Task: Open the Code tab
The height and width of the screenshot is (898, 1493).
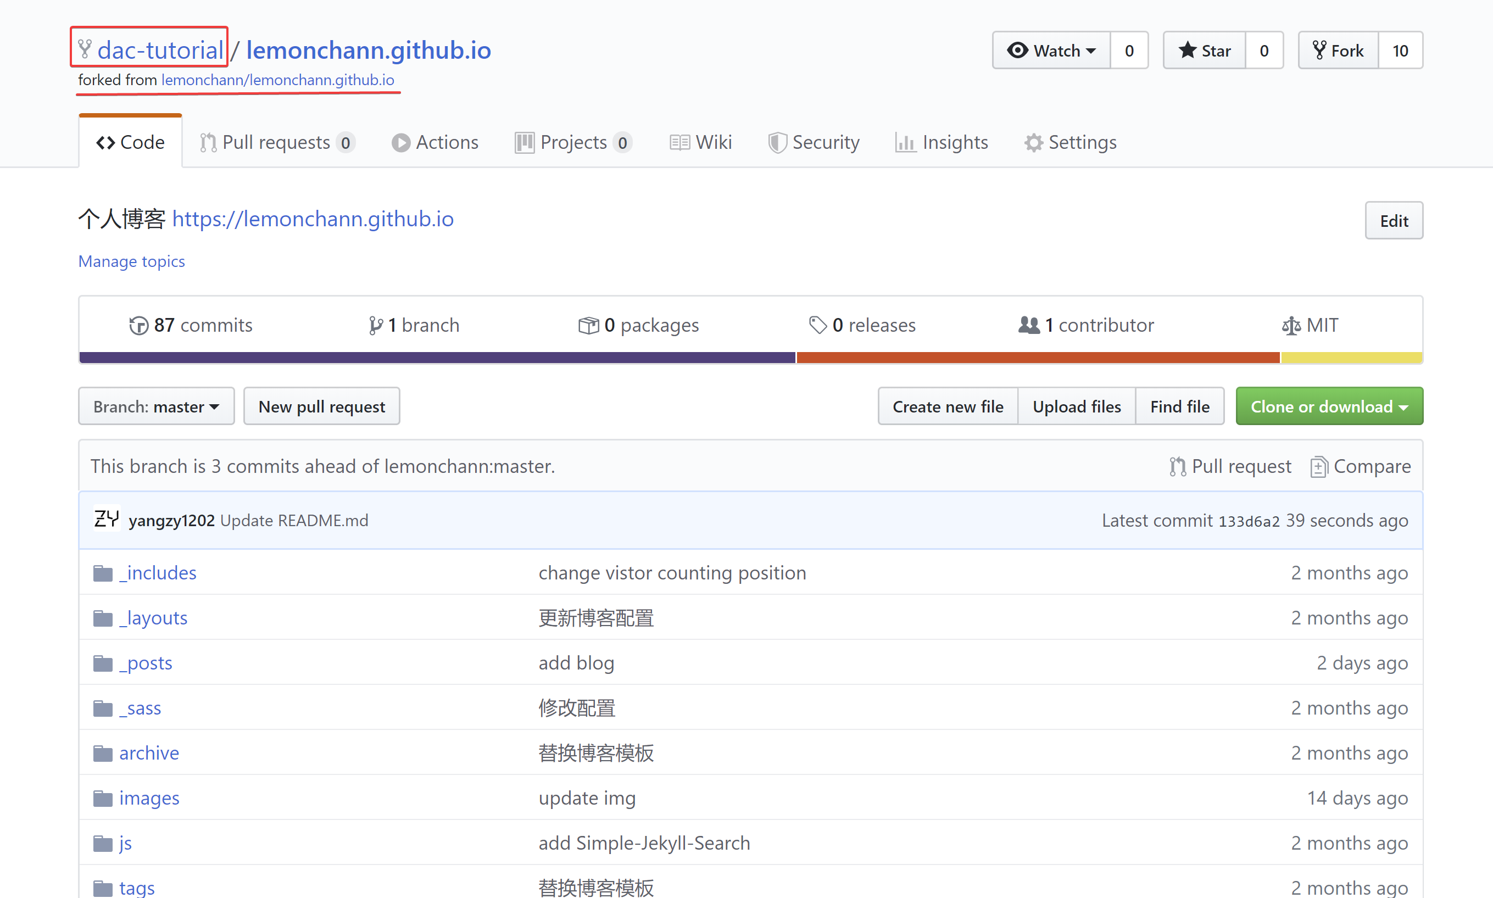Action: 130,142
